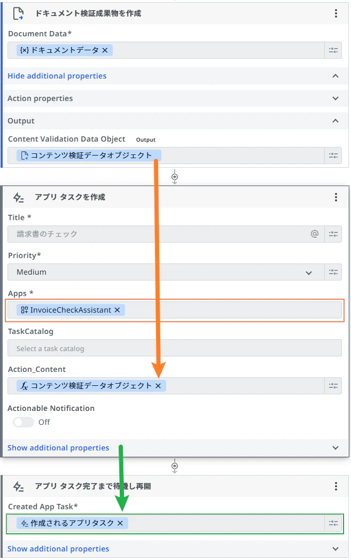The height and width of the screenshot is (560, 351).
Task: Click settings icon beside Action_Content field
Action: tap(333, 386)
